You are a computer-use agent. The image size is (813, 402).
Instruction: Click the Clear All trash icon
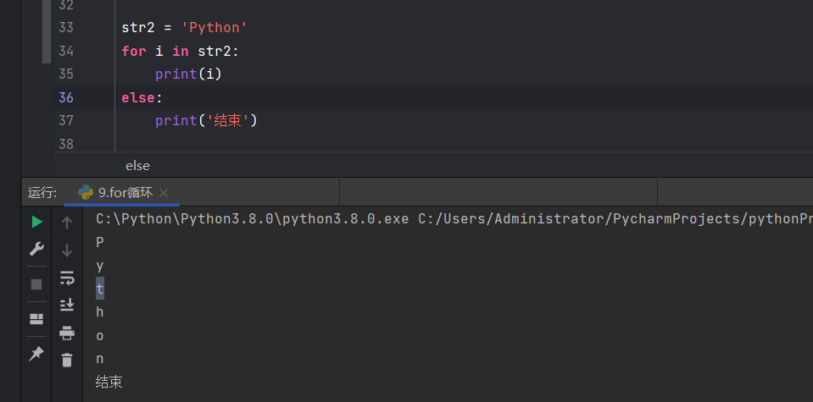(x=67, y=360)
